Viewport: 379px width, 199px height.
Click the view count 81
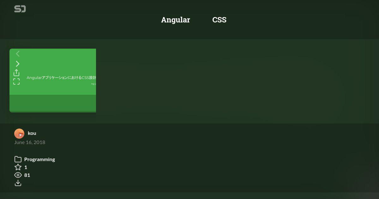(x=27, y=175)
